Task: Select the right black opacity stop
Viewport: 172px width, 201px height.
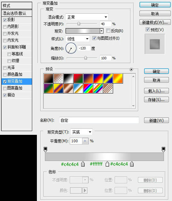Action: point(163,149)
